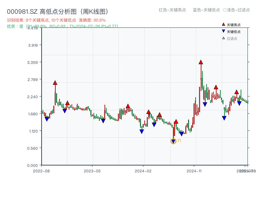
Task: Click the highest red triangle marker on chart
Action: point(200,62)
